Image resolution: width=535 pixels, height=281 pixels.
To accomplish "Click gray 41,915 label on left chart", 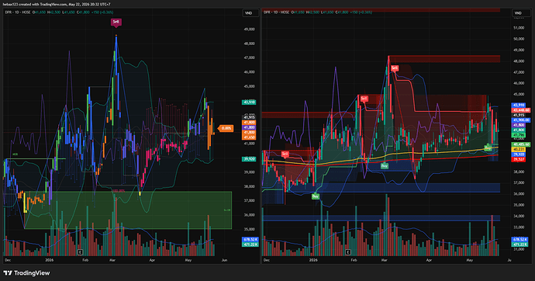I will coord(249,117).
